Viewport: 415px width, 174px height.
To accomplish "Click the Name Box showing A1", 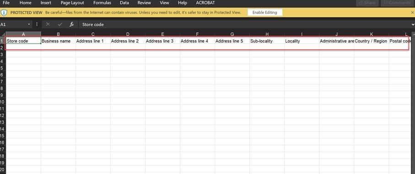I will click(x=13, y=24).
